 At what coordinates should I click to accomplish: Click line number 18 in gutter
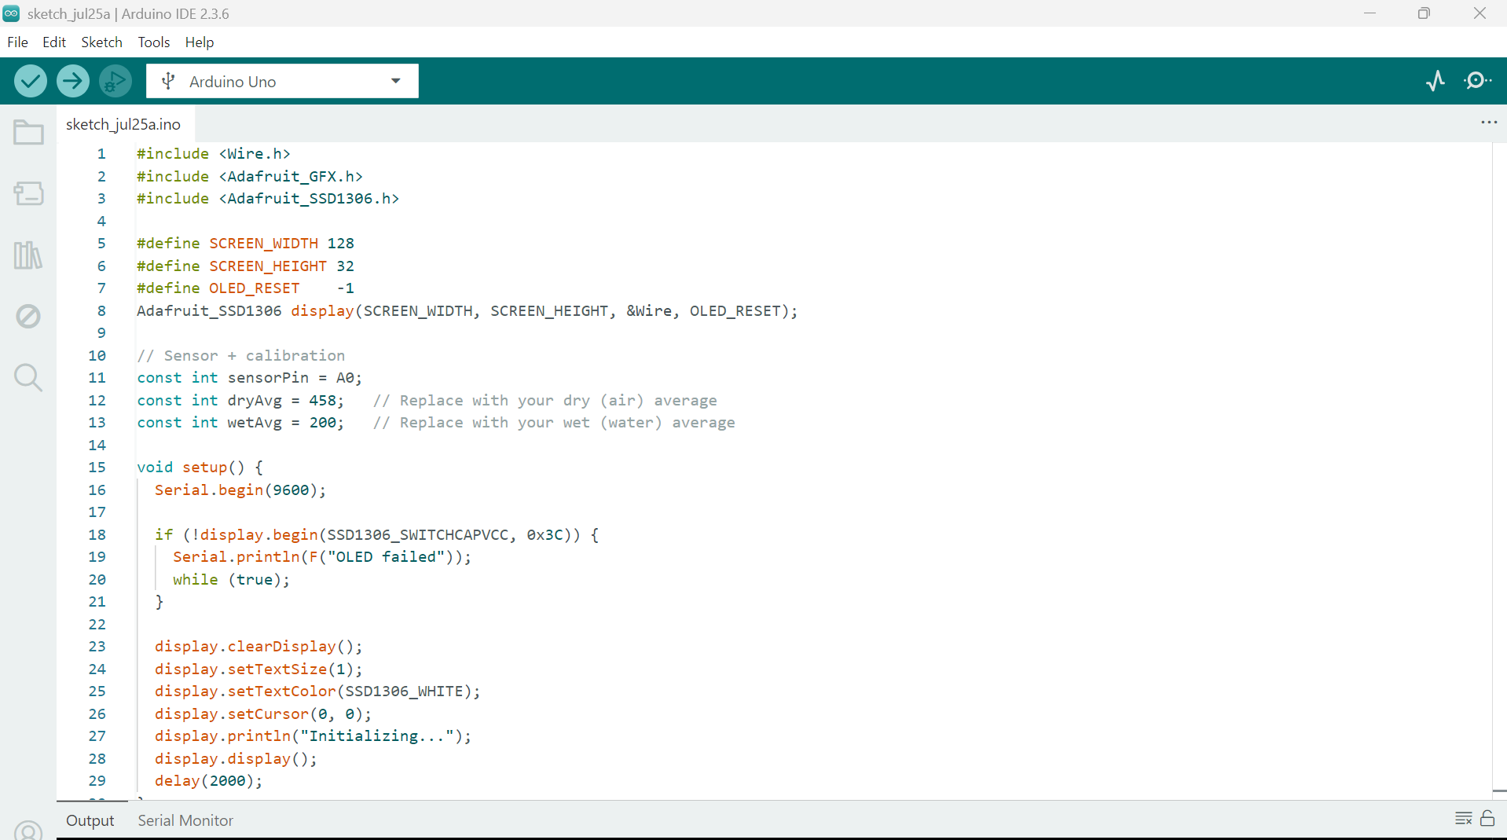click(x=97, y=535)
